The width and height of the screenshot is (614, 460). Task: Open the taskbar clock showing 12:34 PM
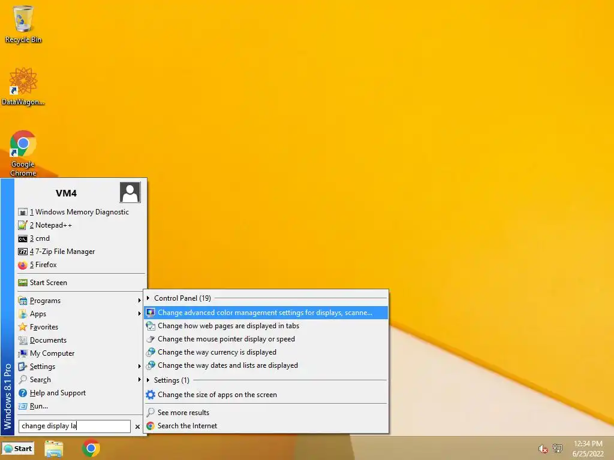[588, 449]
